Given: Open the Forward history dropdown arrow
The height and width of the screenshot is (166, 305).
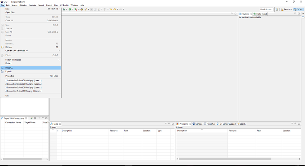Looking at the screenshot, I should click(123, 9).
